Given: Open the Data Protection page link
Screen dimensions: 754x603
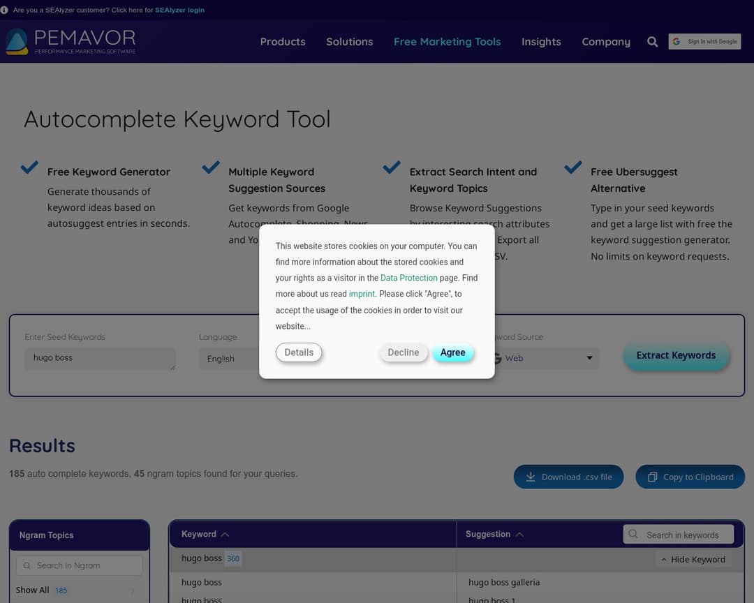Looking at the screenshot, I should pyautogui.click(x=408, y=278).
